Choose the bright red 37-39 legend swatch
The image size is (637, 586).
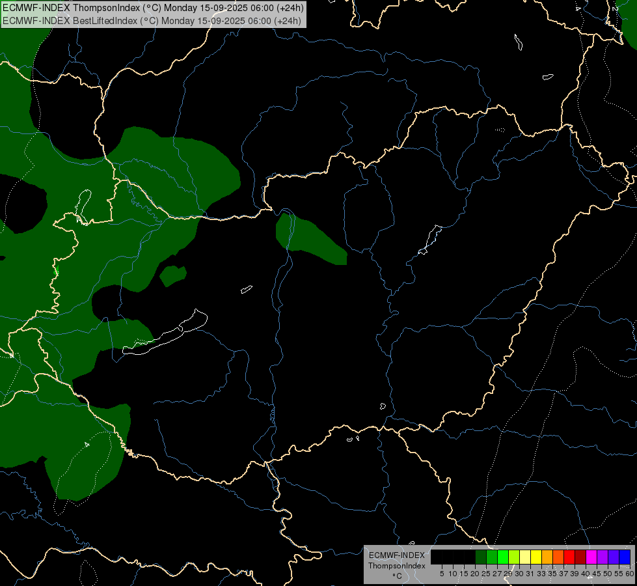pyautogui.click(x=569, y=557)
